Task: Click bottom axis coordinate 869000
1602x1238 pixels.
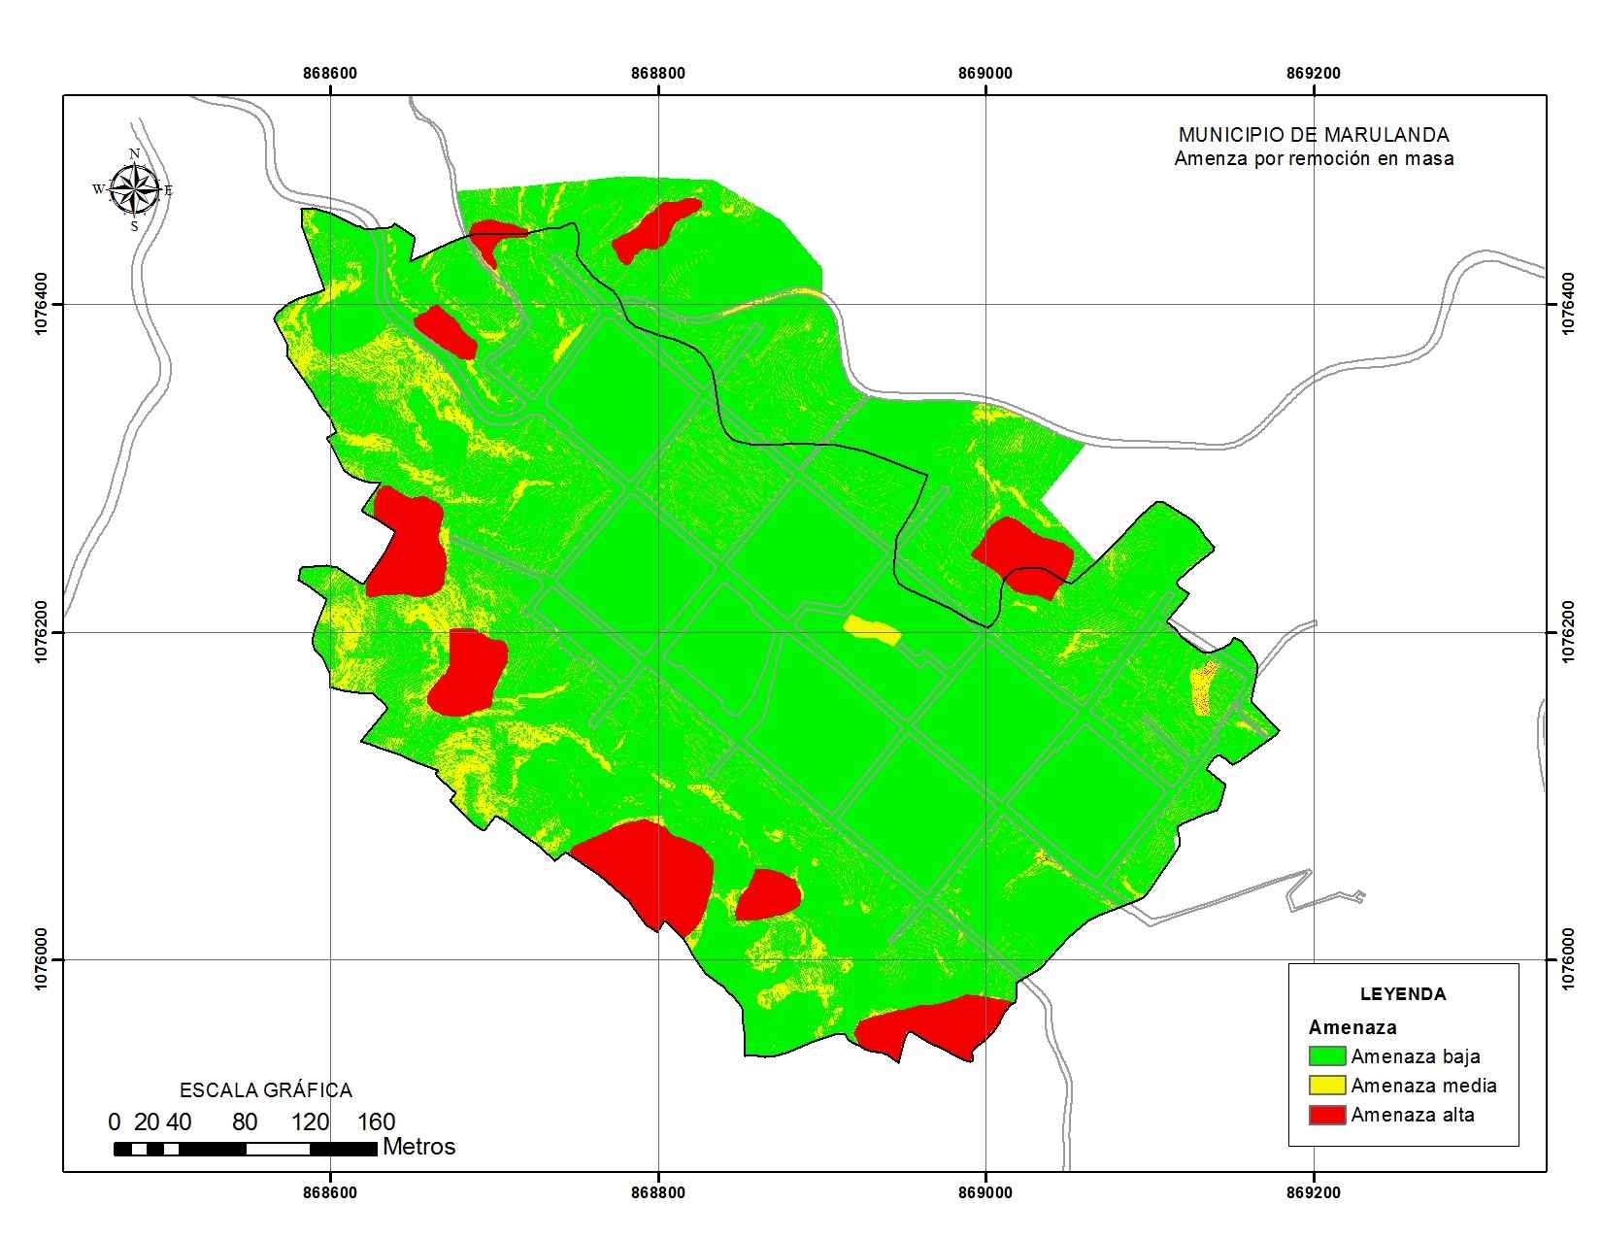Action: [x=985, y=1191]
